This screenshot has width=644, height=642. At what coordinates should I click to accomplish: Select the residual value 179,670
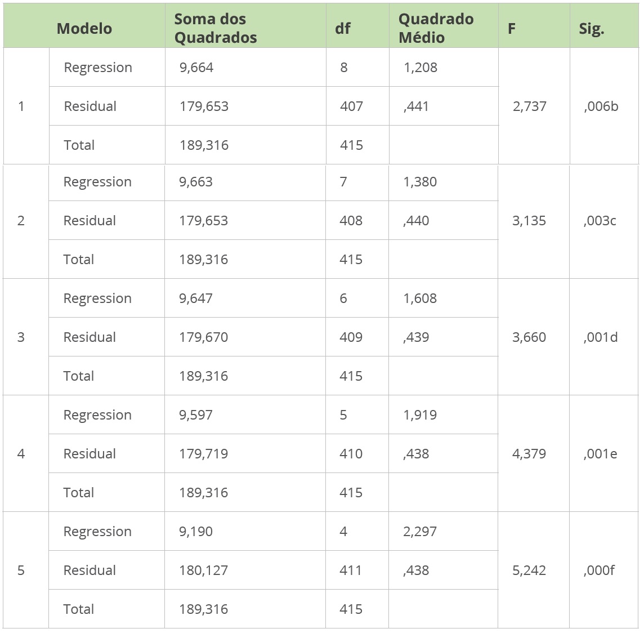click(x=203, y=337)
